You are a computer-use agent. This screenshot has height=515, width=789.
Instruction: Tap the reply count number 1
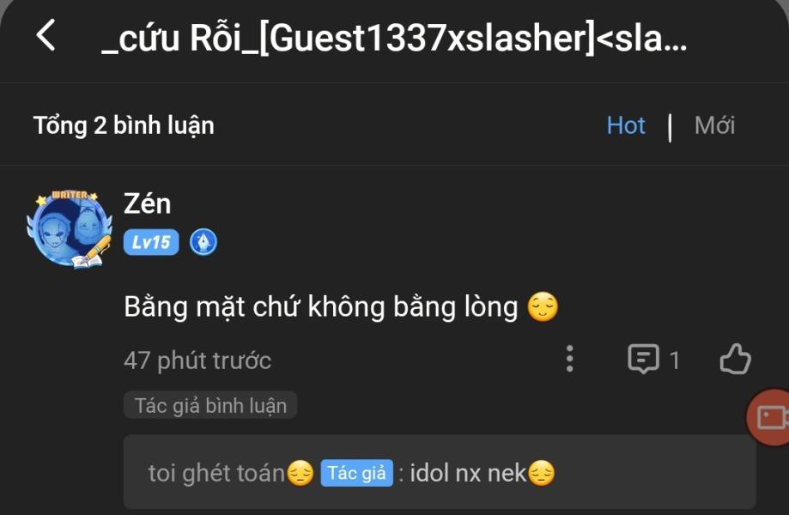675,360
